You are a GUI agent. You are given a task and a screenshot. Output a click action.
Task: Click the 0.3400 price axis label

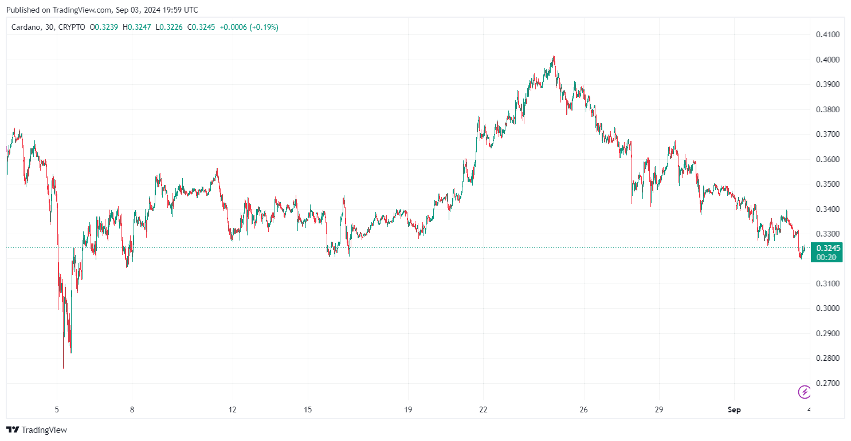(x=828, y=209)
